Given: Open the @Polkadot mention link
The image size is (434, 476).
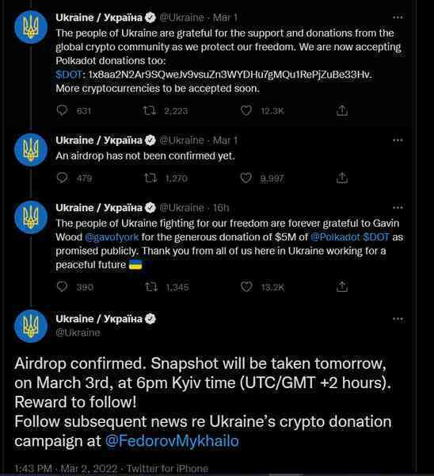Looking at the screenshot, I should pyautogui.click(x=335, y=237).
